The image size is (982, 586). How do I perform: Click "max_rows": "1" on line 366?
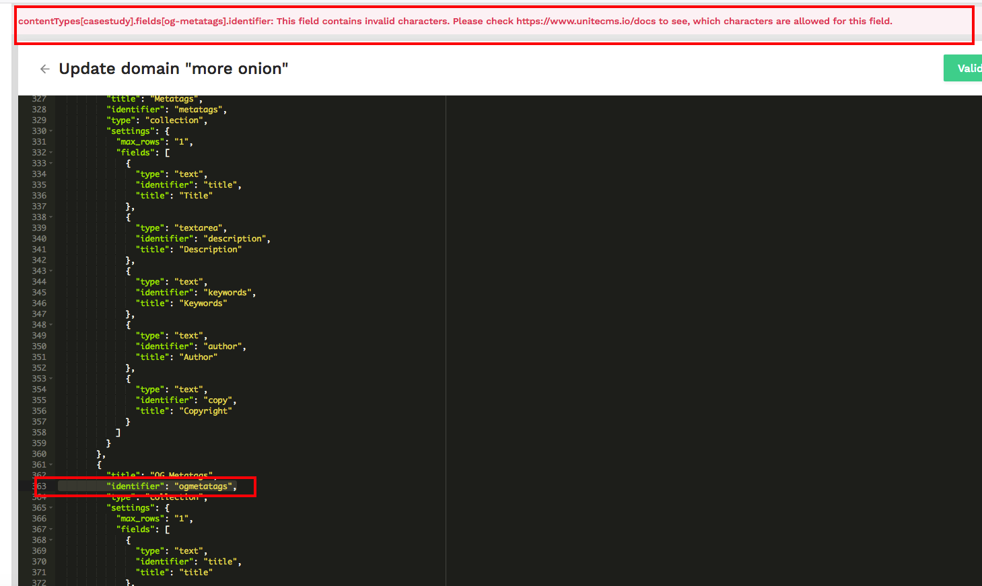155,519
